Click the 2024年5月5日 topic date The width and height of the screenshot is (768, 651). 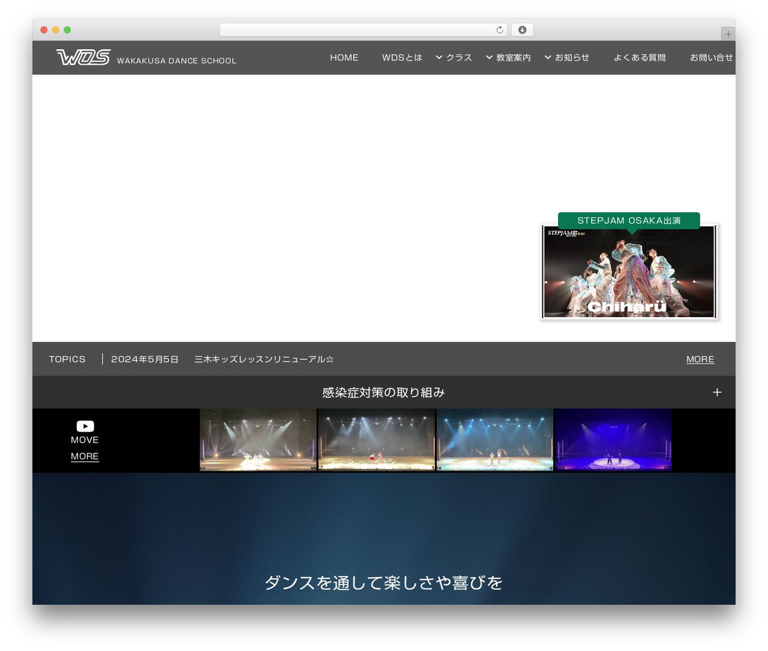point(145,359)
